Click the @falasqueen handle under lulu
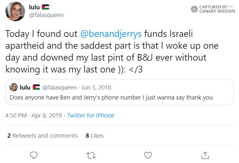Image resolution: width=239 pixels, height=163 pixels. pyautogui.click(x=46, y=15)
